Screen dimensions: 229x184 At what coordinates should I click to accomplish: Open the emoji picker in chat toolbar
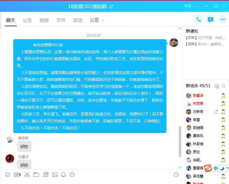7,174
